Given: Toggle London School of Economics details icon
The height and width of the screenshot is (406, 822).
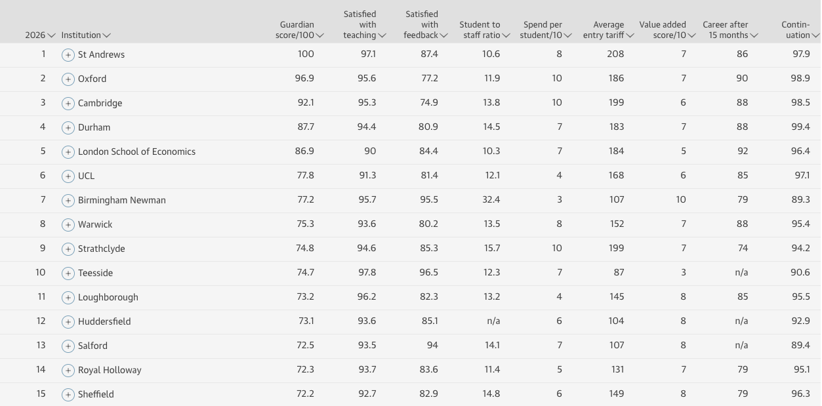Looking at the screenshot, I should pyautogui.click(x=68, y=152).
